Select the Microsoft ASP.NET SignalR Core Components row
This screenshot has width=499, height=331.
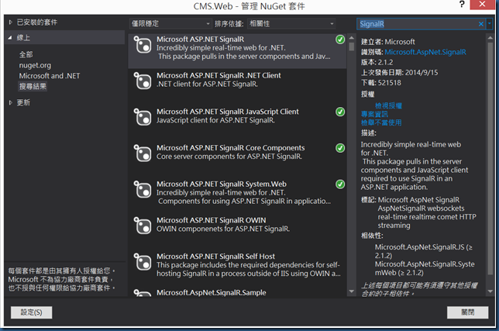237,159
